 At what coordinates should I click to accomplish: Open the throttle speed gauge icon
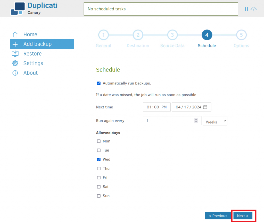coord(253,9)
